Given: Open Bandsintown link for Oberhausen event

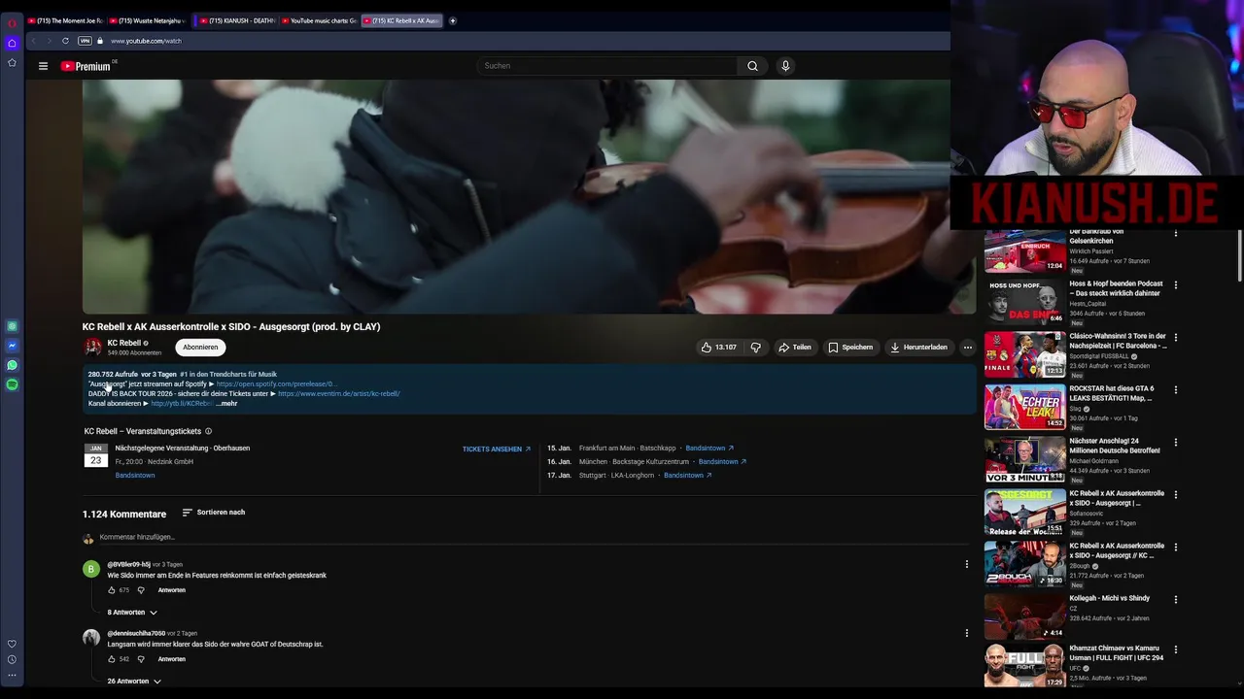Looking at the screenshot, I should click(135, 475).
